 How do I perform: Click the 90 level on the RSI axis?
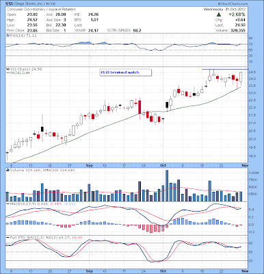point(250,38)
